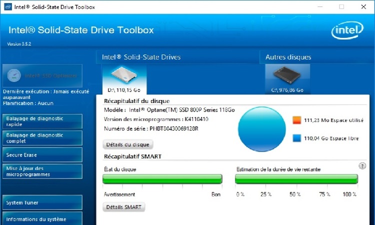Open Informations du système
The width and height of the screenshot is (375, 225).
pyautogui.click(x=42, y=218)
